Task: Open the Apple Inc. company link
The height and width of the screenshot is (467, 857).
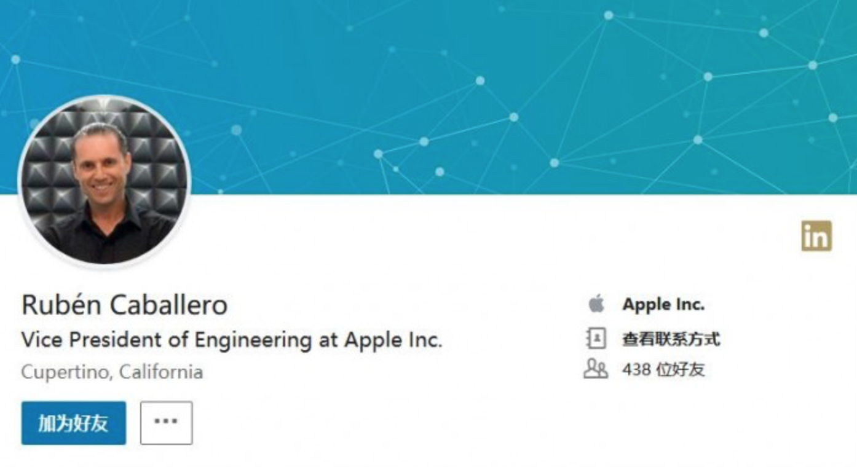Action: click(x=663, y=304)
